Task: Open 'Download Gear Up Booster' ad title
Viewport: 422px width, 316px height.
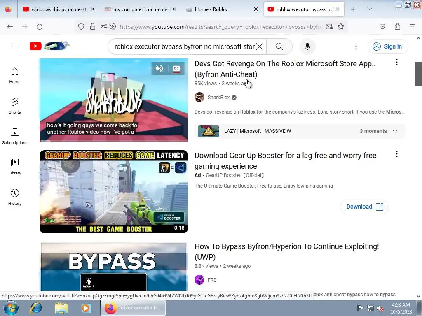Action: click(285, 161)
